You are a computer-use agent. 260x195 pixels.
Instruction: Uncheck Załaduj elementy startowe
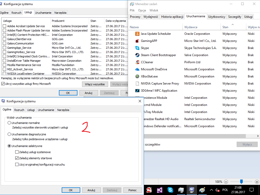coord(17,158)
